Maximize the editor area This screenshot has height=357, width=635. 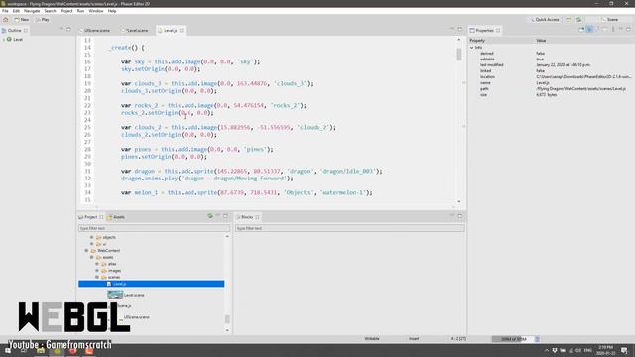tap(460, 29)
